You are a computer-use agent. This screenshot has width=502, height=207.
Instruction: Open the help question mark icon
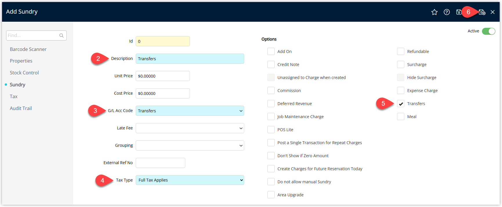pyautogui.click(x=447, y=12)
